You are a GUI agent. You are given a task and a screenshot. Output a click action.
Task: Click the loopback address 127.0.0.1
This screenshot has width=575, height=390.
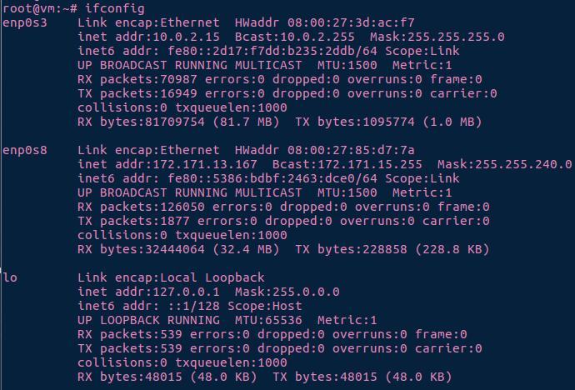(187, 292)
